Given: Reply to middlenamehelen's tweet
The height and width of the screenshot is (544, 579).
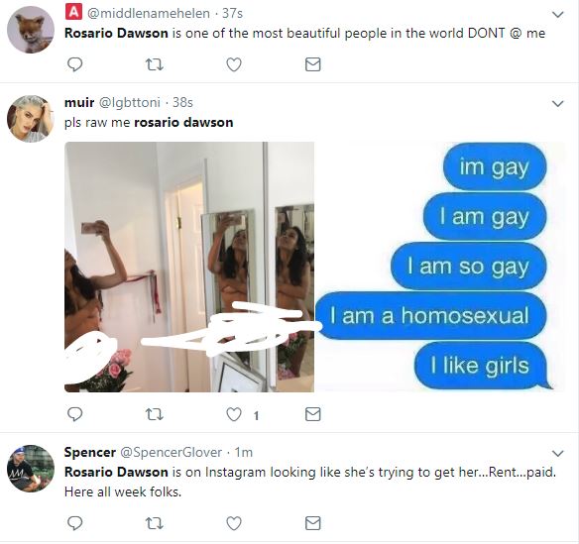Looking at the screenshot, I should click(74, 64).
